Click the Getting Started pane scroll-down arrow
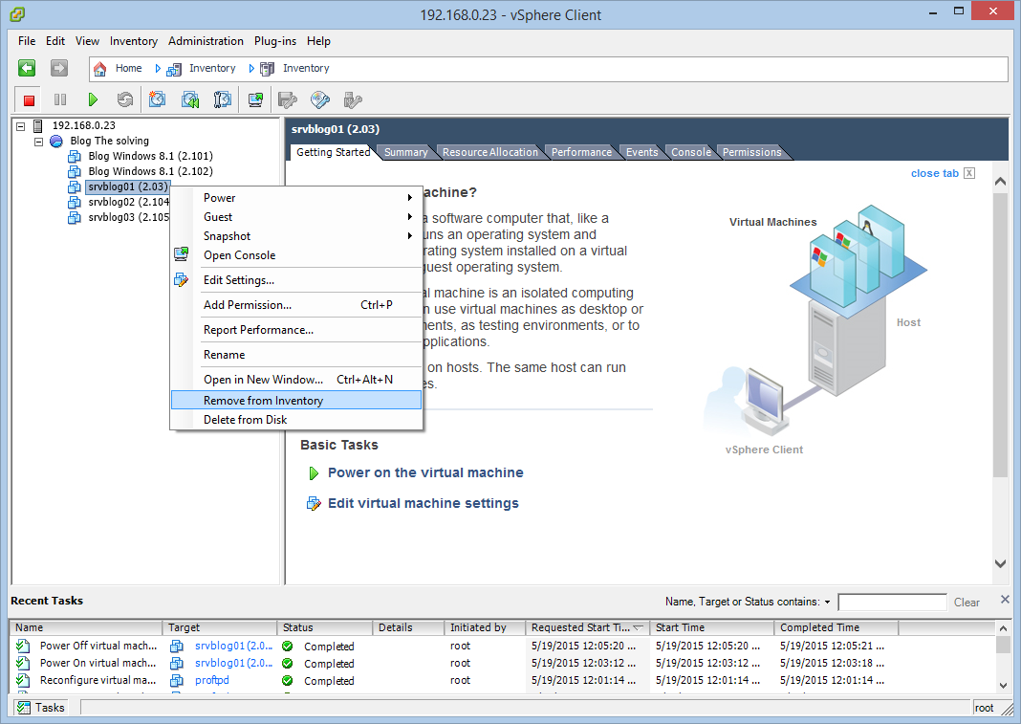The height and width of the screenshot is (724, 1021). [x=1001, y=563]
